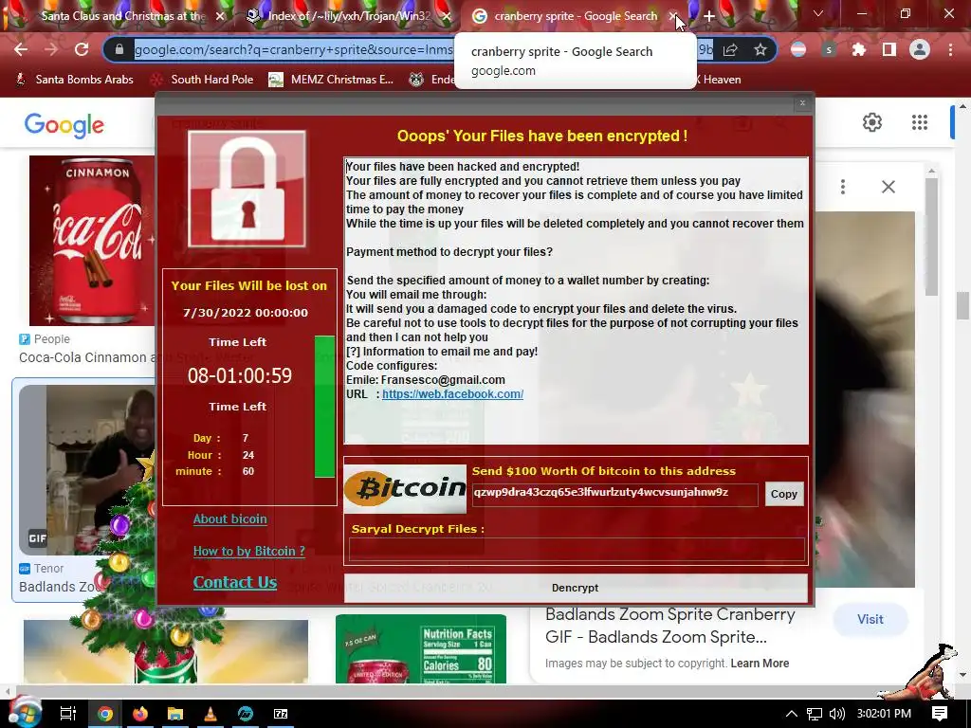Viewport: 971px width, 728px height.
Task: Click Chrome icon on the taskbar
Action: tap(104, 714)
